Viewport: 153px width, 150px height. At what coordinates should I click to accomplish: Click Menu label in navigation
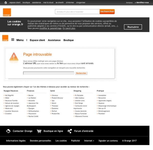pos(20,40)
